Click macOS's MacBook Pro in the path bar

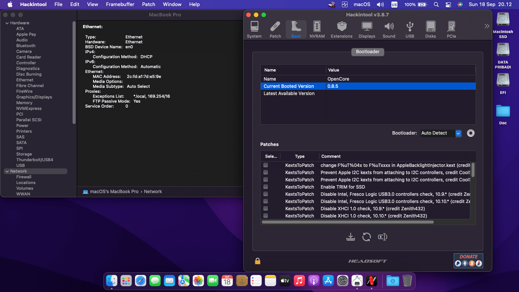pyautogui.click(x=111, y=192)
